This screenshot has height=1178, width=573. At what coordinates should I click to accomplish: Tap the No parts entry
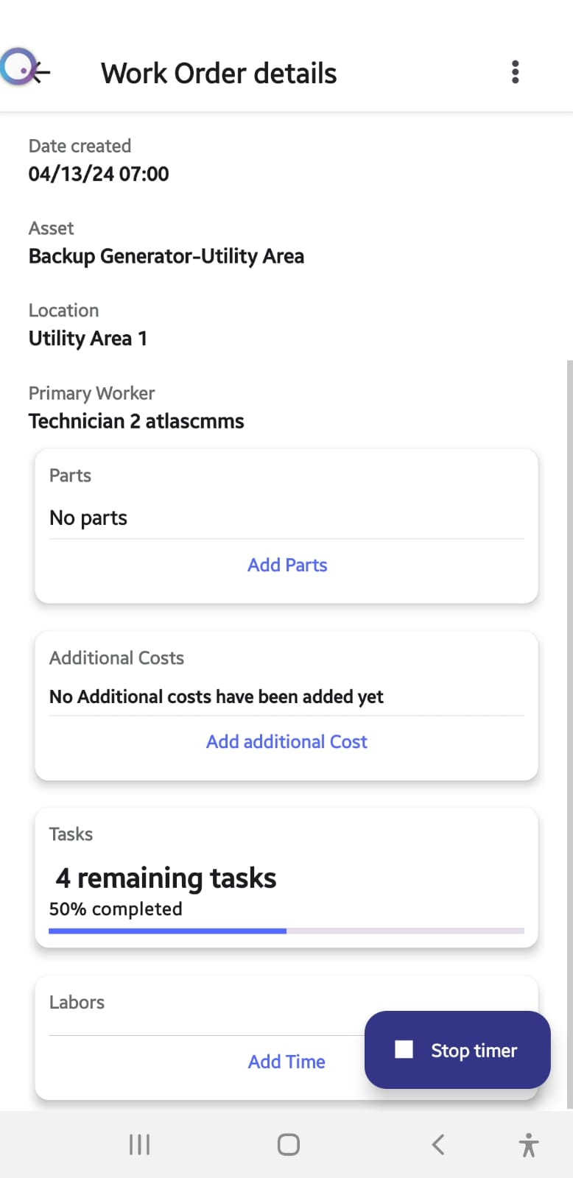coord(88,518)
